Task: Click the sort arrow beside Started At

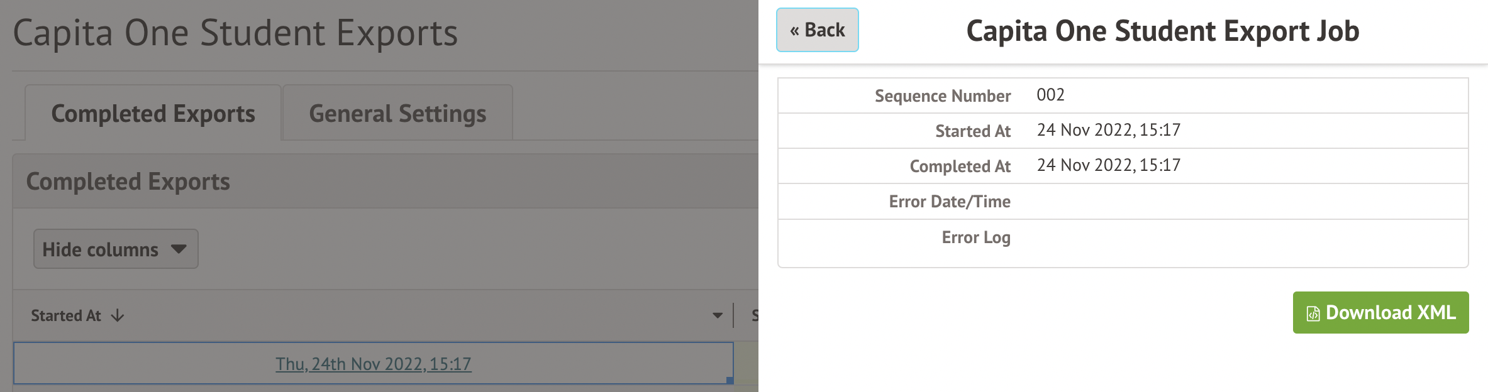Action: [118, 315]
